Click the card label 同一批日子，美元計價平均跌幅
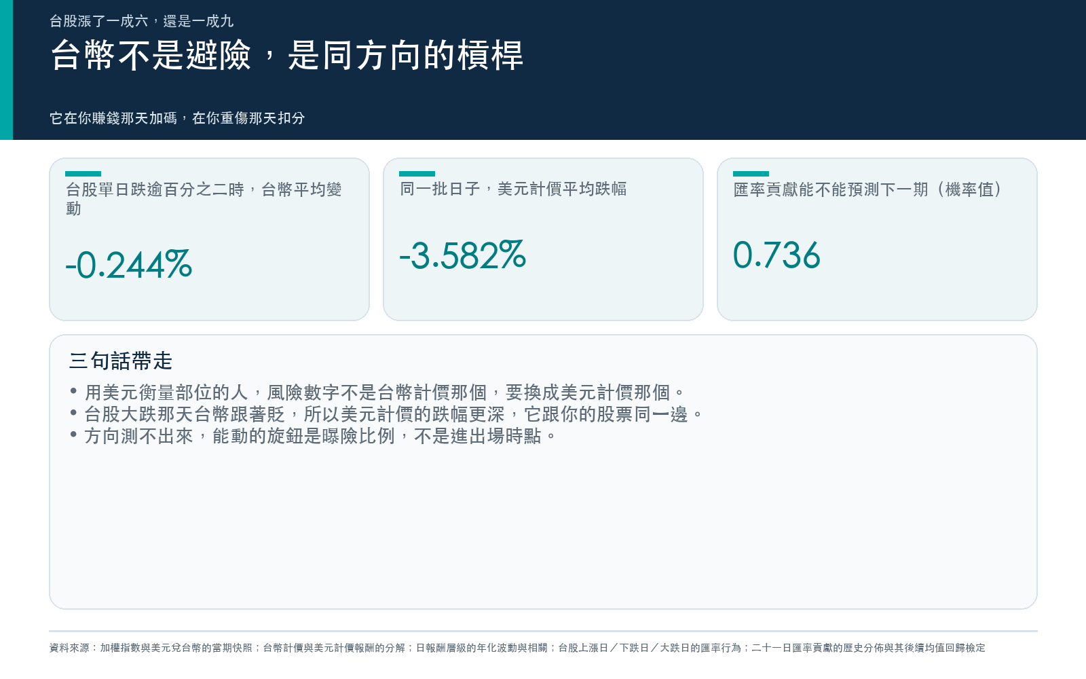 click(x=513, y=189)
